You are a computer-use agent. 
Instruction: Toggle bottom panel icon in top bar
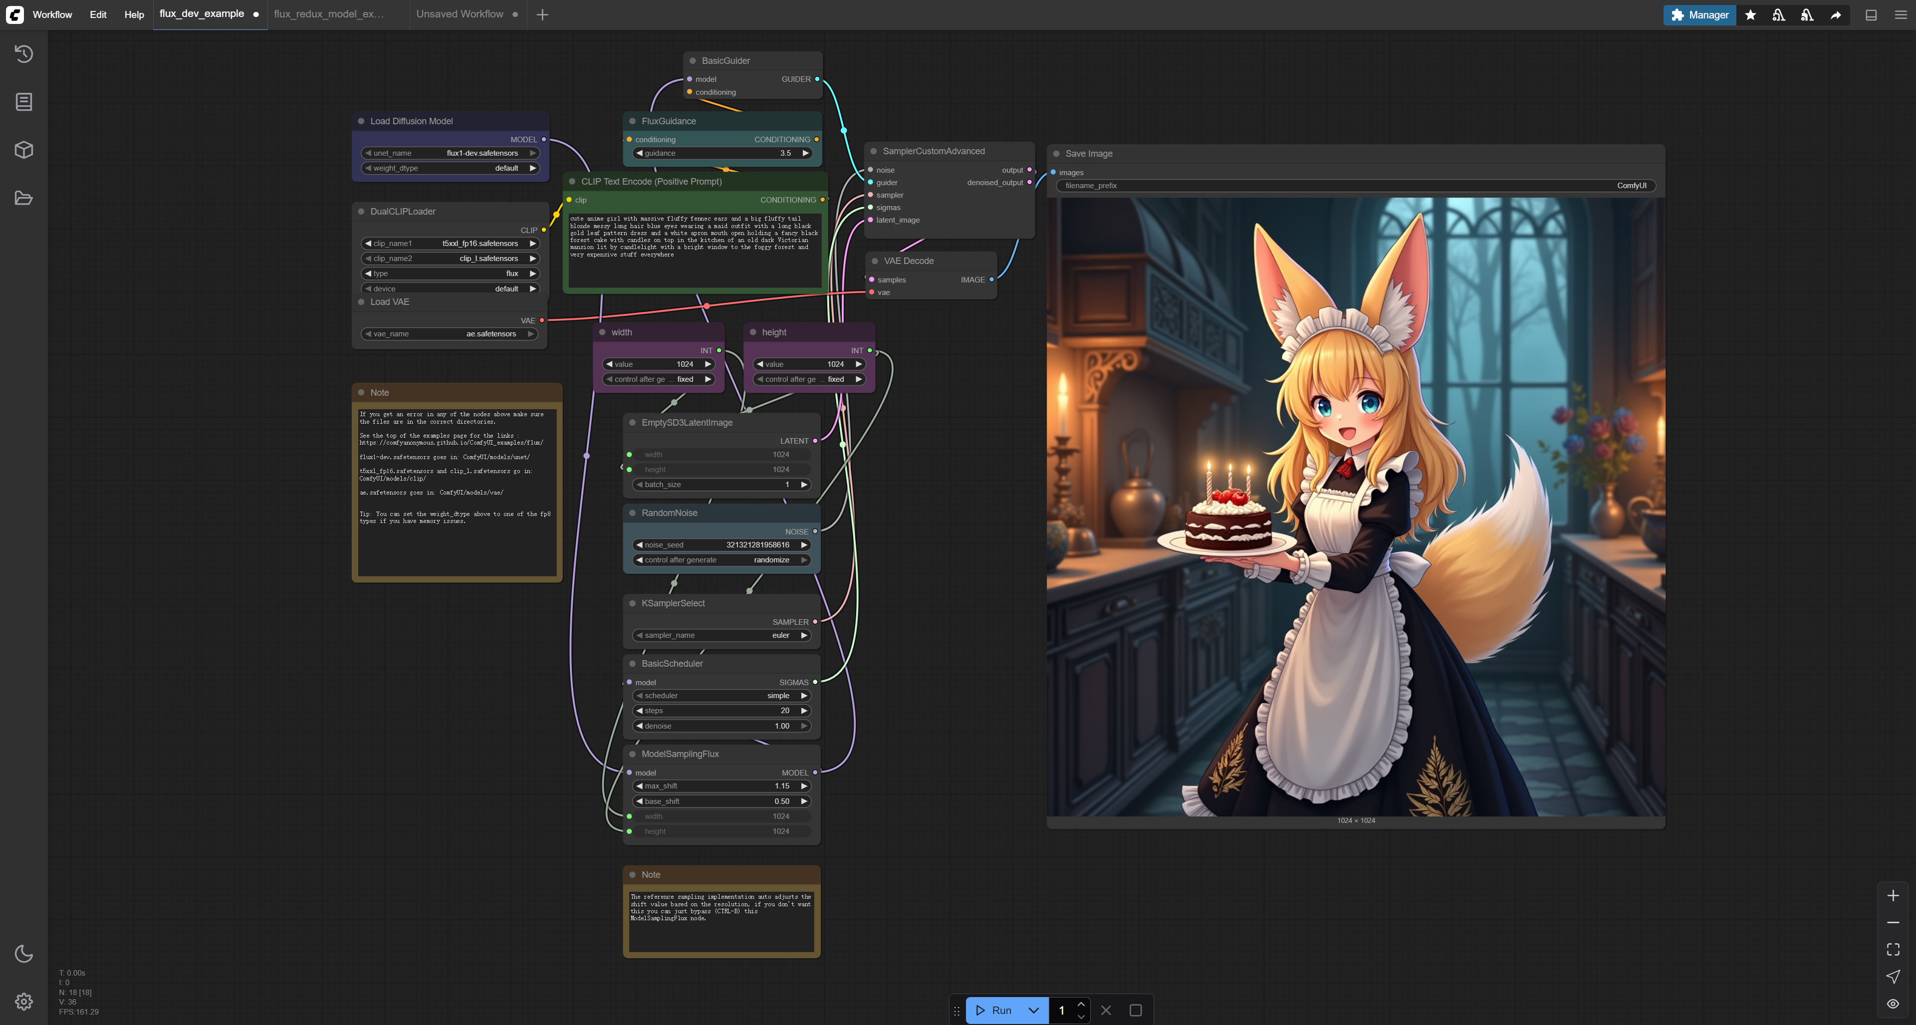point(1872,15)
